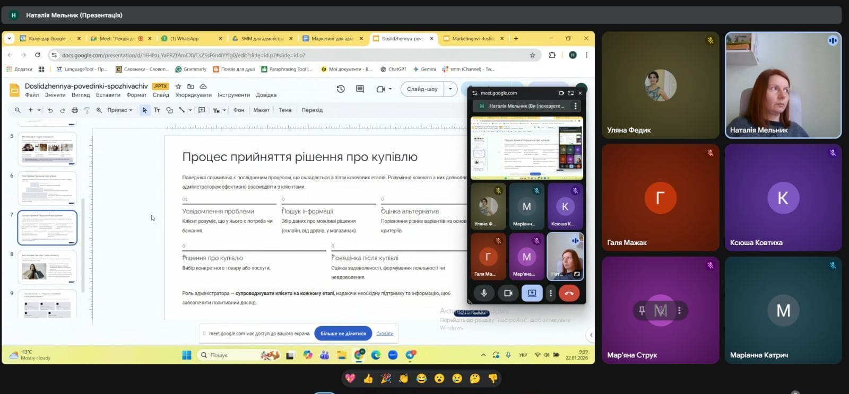Screen dimensions: 849x394
Task: Open version history clock icon
Action: click(341, 89)
